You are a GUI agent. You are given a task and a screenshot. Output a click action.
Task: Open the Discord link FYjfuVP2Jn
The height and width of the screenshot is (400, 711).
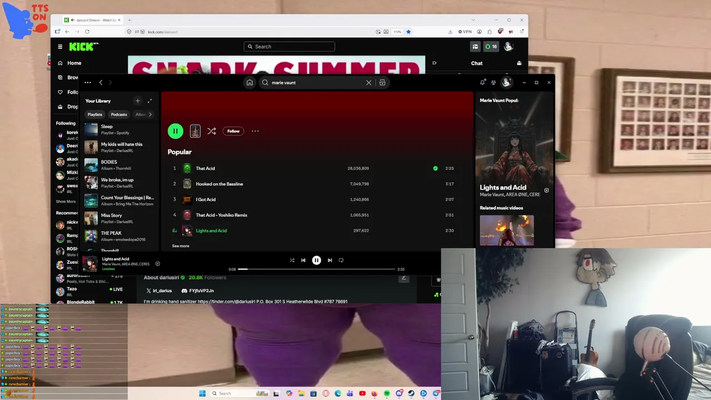coord(197,291)
